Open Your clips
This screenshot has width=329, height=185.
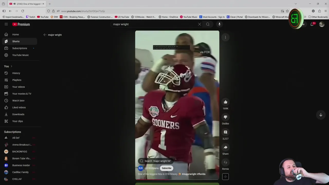(x=20, y=121)
